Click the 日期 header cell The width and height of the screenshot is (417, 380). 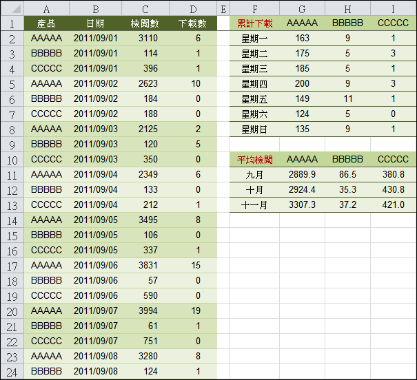[96, 23]
